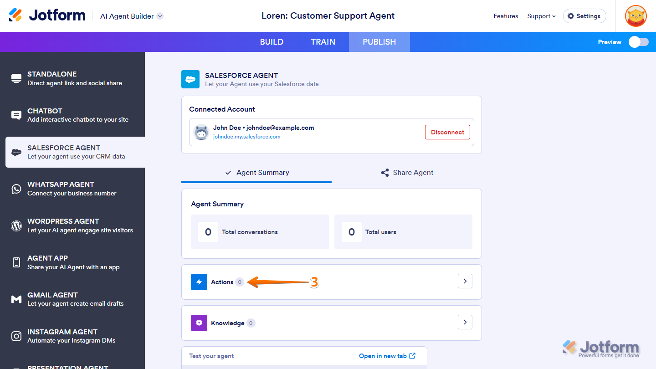656x369 pixels.
Task: Disconnect the John Doe Salesforce account
Action: [447, 132]
